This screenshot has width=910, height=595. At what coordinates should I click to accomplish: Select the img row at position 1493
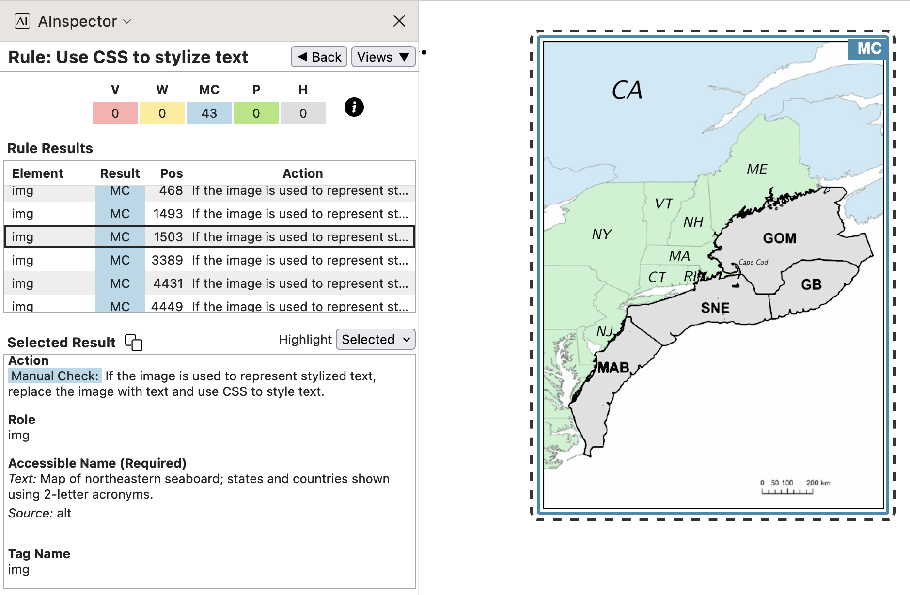point(209,214)
